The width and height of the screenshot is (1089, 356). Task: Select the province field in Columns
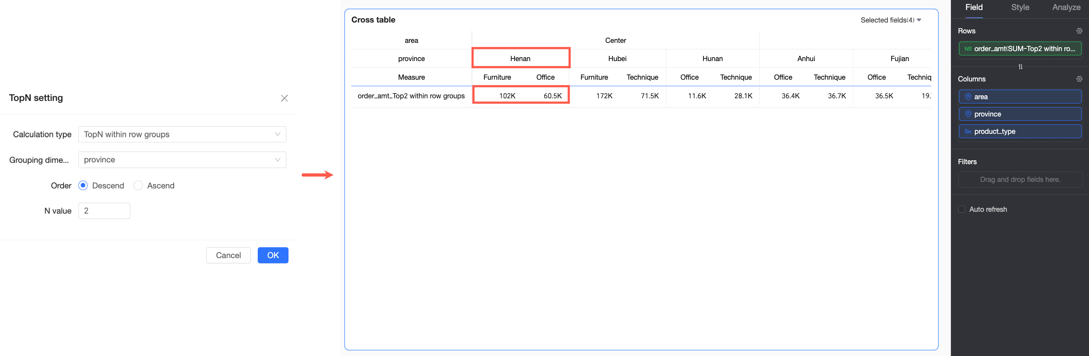(x=1020, y=114)
